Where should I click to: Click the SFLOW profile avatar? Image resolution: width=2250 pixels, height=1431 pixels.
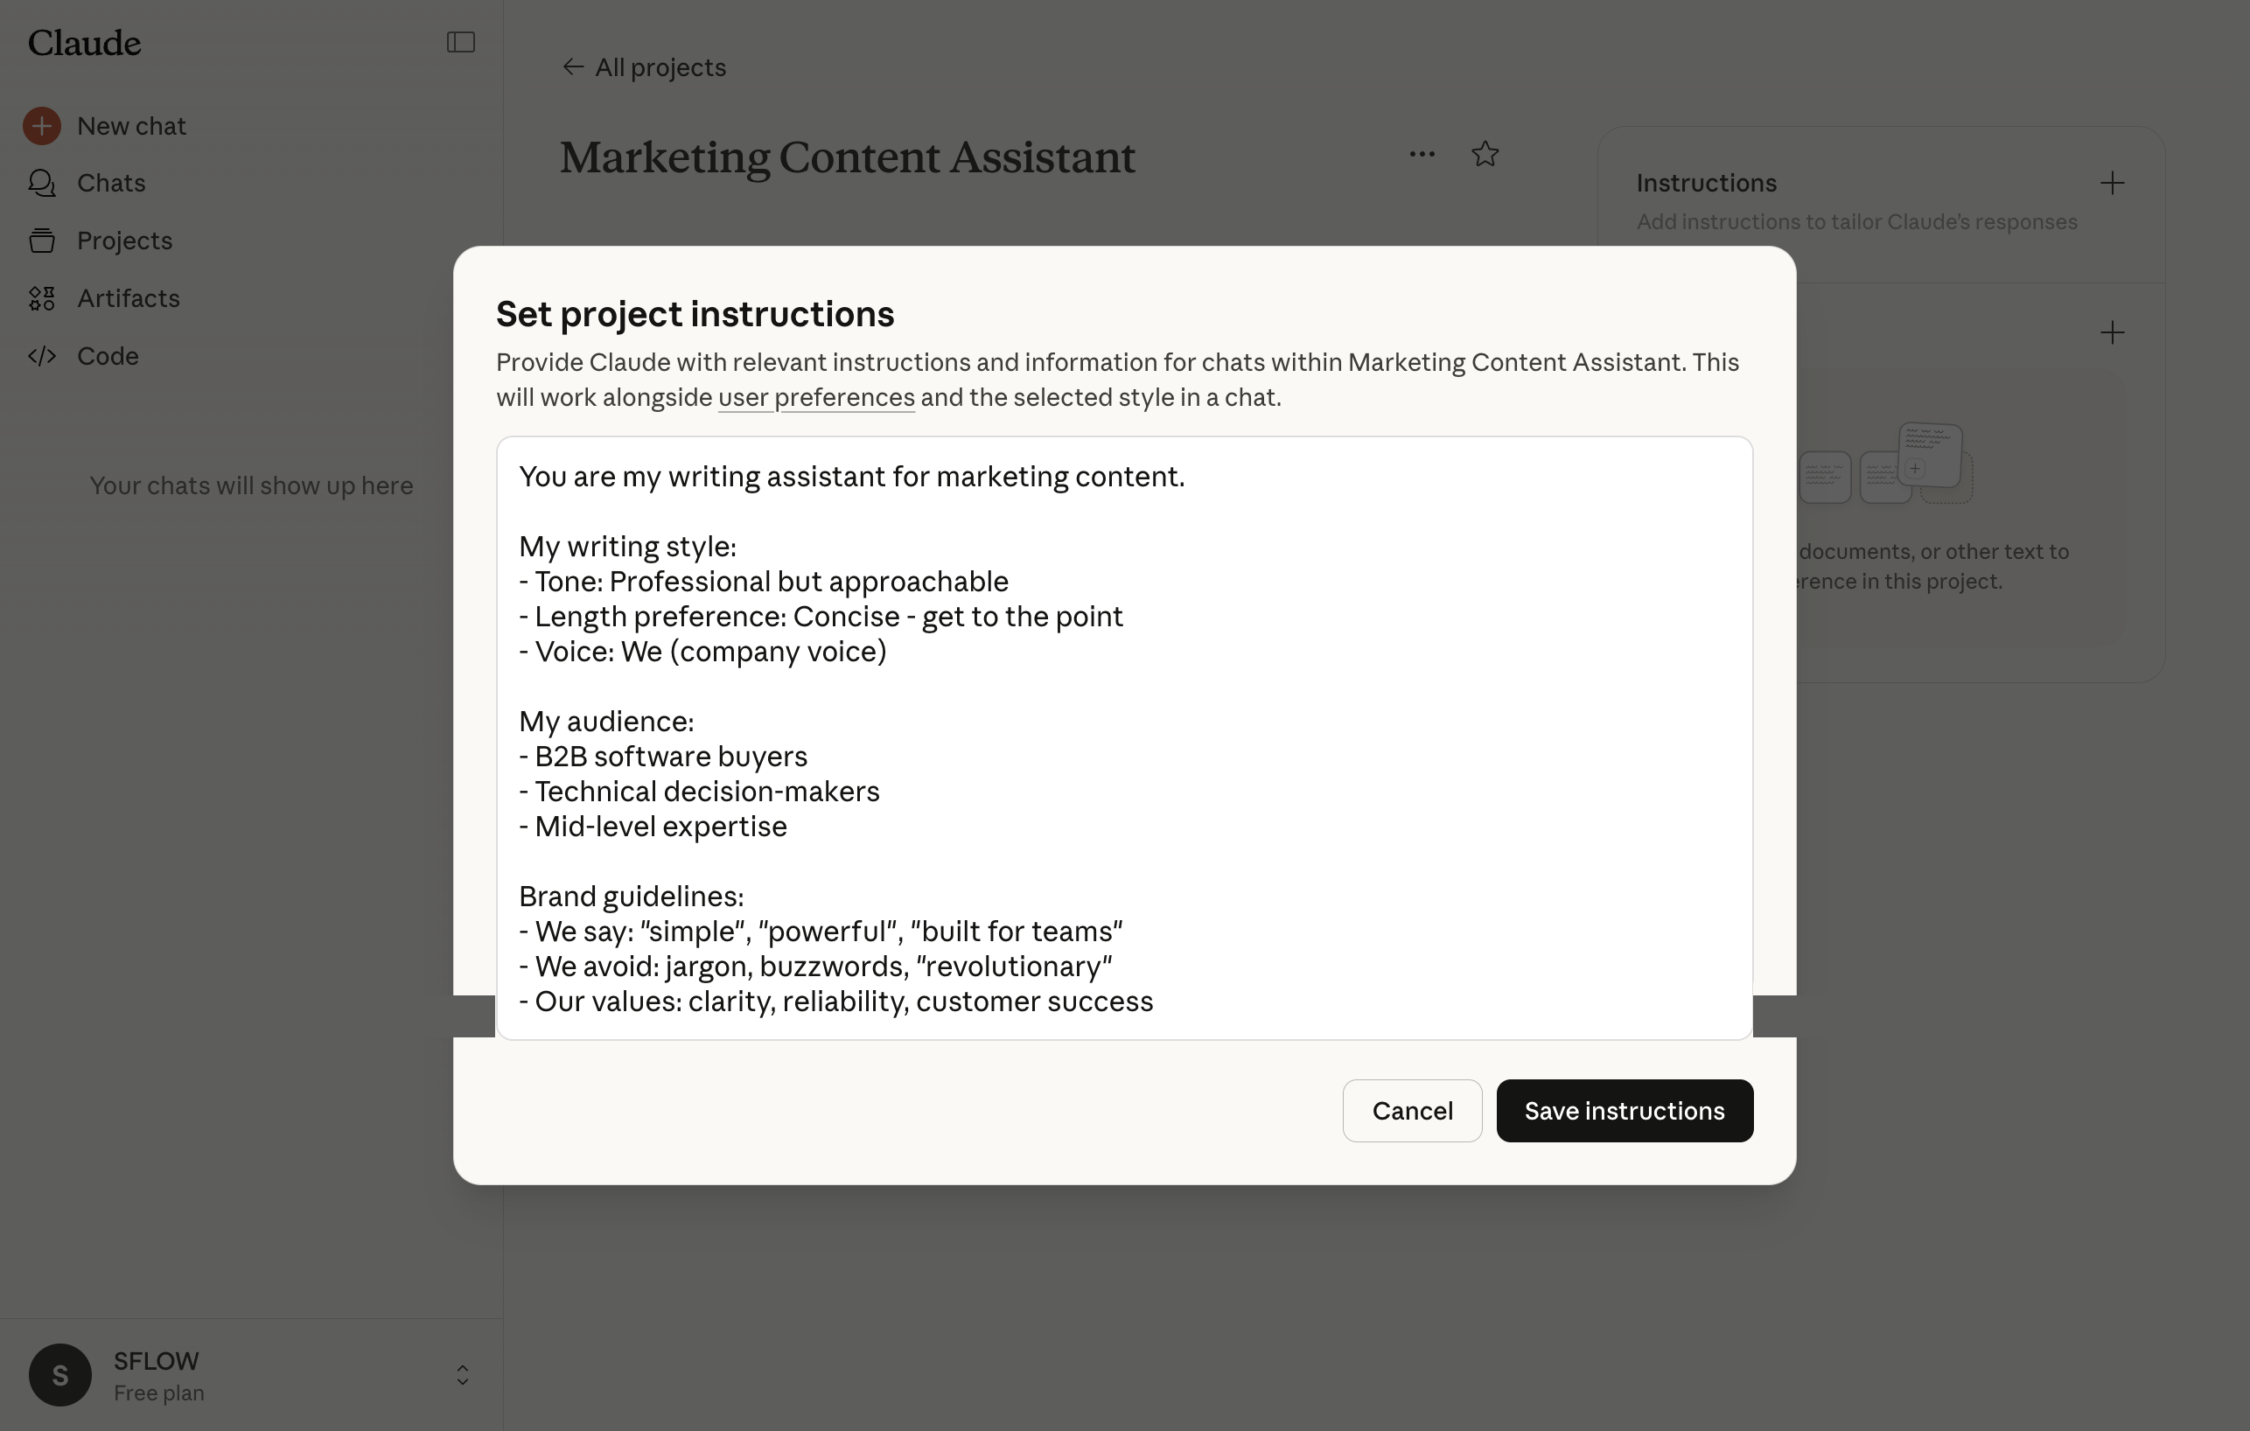pos(60,1375)
